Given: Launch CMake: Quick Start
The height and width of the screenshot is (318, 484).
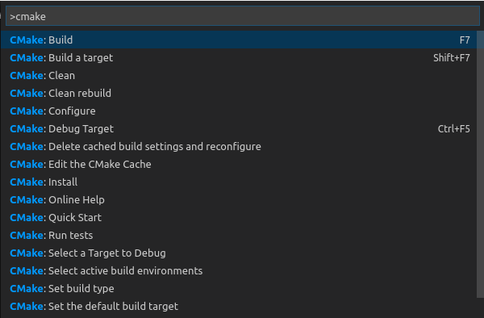Looking at the screenshot, I should point(239,217).
